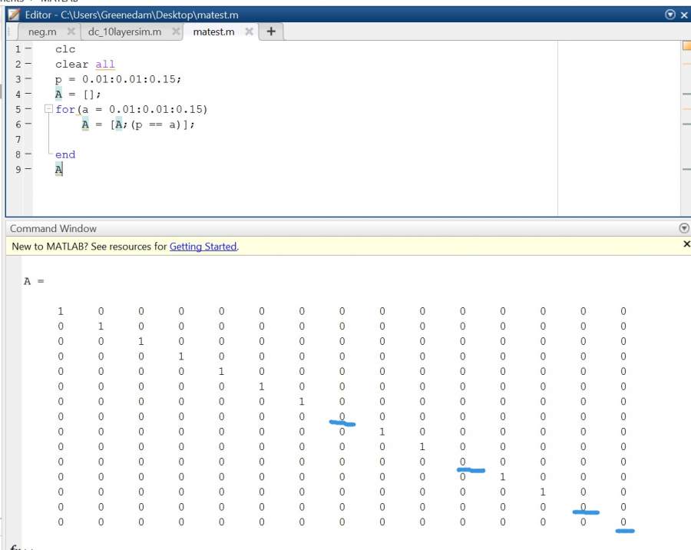This screenshot has width=691, height=550.
Task: Click the 'A = [];' statement
Action: coord(78,94)
